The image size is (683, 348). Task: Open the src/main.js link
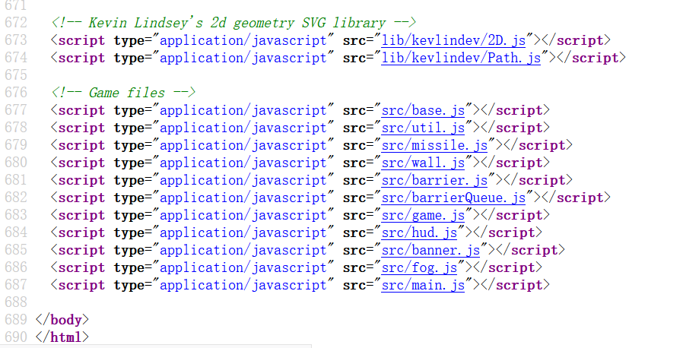pyautogui.click(x=423, y=285)
